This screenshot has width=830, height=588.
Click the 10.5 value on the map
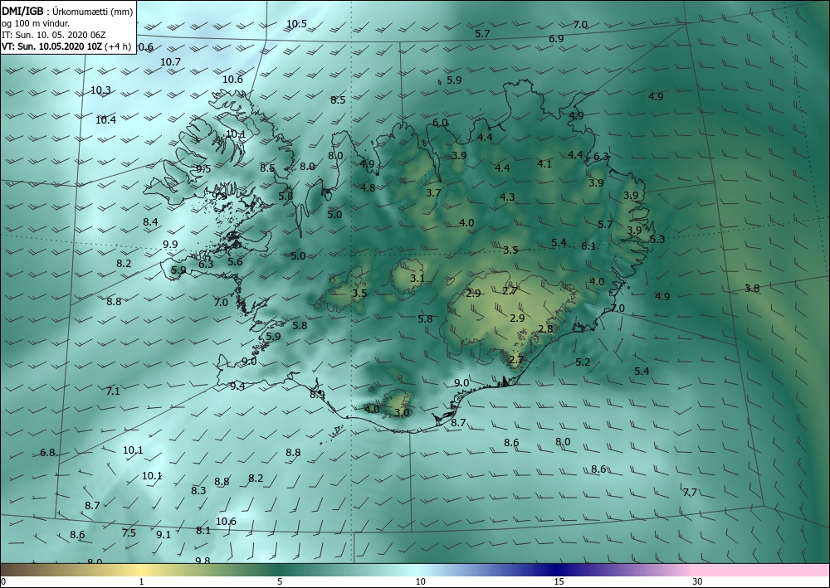pyautogui.click(x=296, y=23)
